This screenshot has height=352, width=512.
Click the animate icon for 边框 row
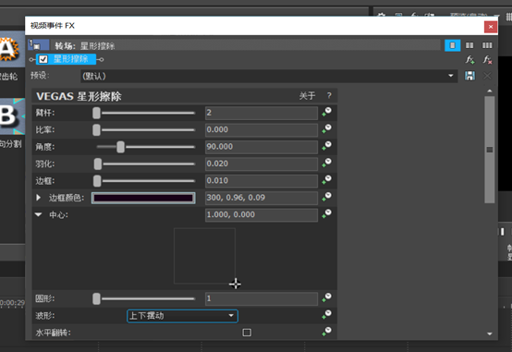[x=326, y=180]
